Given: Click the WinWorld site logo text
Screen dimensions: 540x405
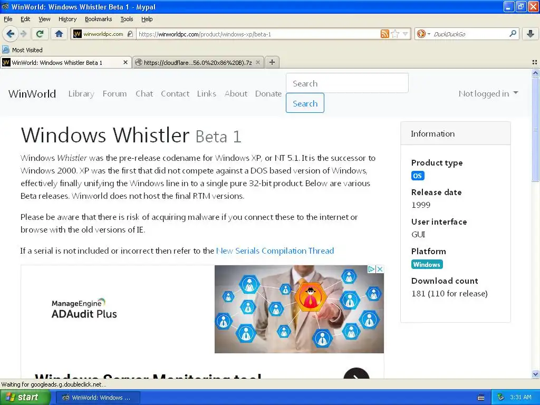Looking at the screenshot, I should point(32,94).
